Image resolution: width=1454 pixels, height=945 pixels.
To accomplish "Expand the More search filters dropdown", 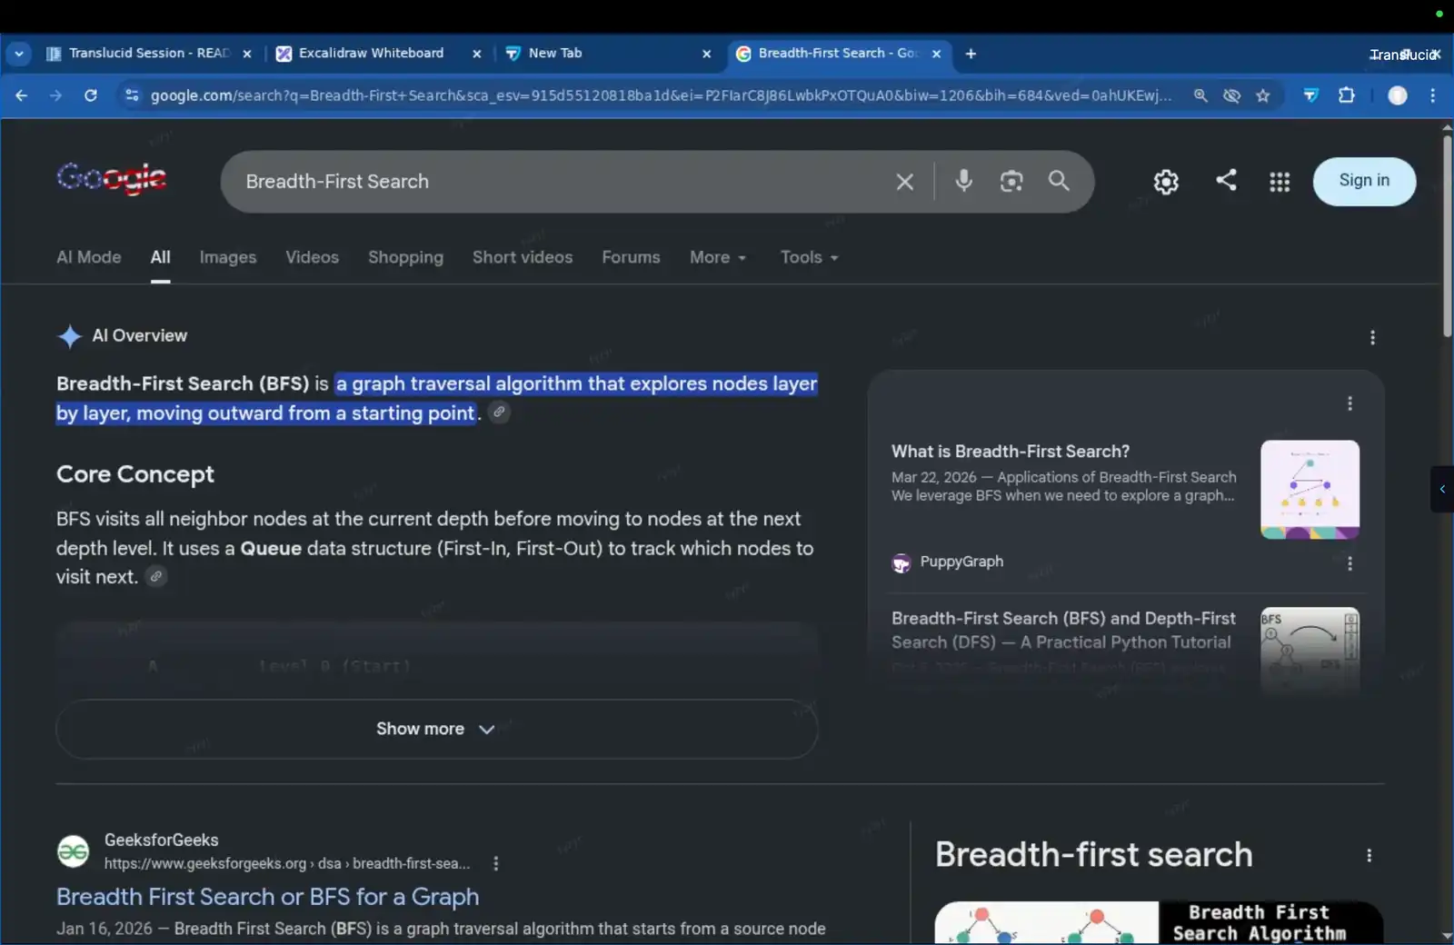I will [718, 257].
